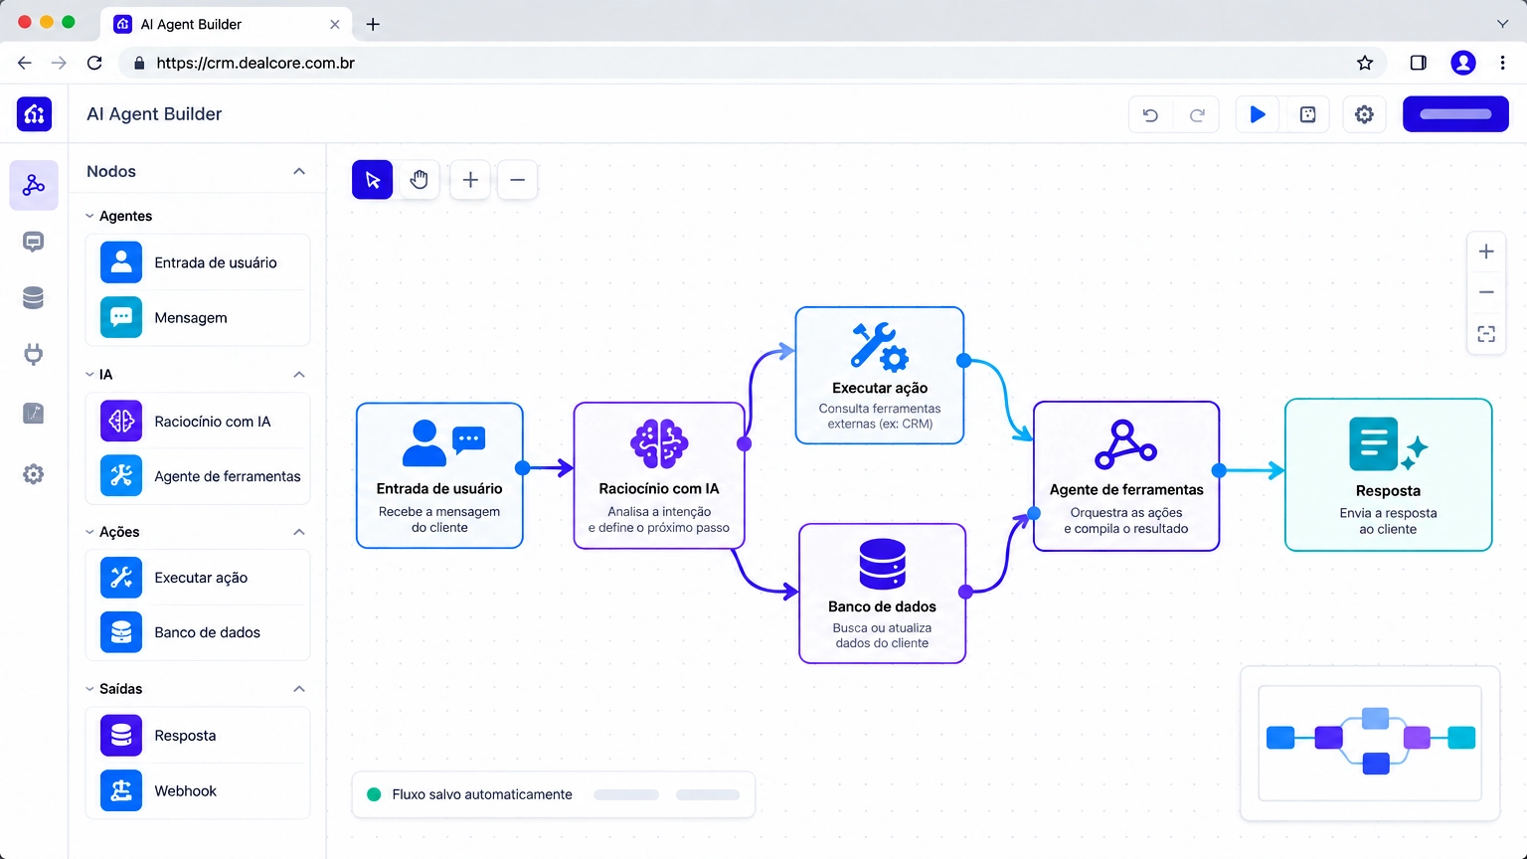Click the Resposta node on canvas
The height and width of the screenshot is (859, 1527).
click(x=1388, y=475)
